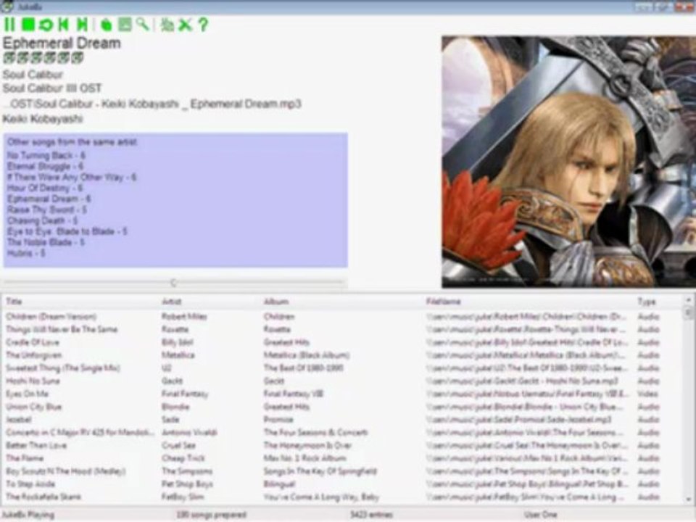Select 'Better Than Love' playlist row

click(341, 445)
